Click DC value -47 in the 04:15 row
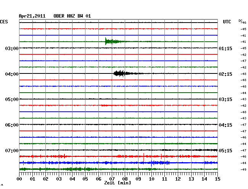The width and height of the screenshot is (248, 189). pos(243,125)
